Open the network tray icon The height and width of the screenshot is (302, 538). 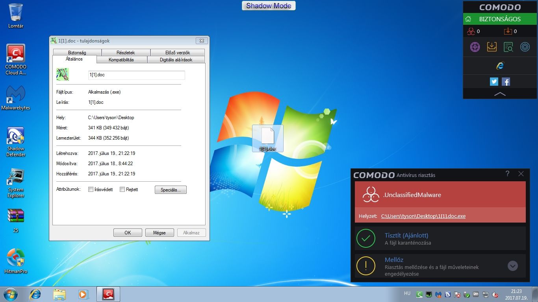[x=486, y=295]
